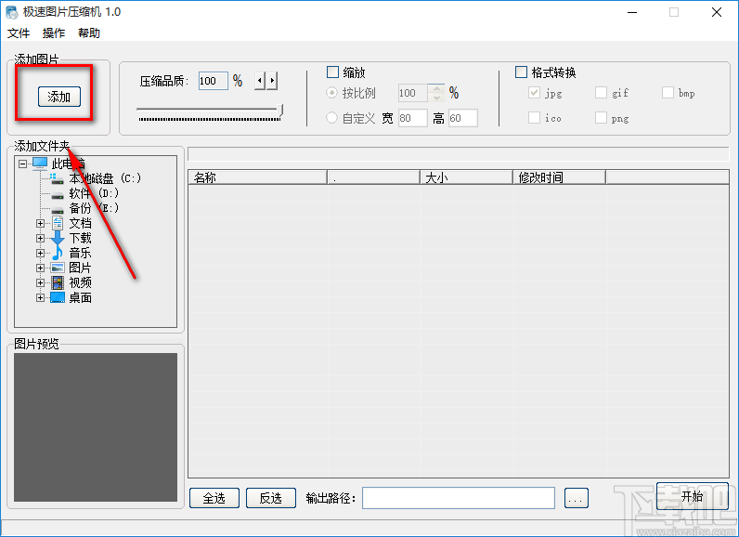Open the 操作 menu

[54, 33]
